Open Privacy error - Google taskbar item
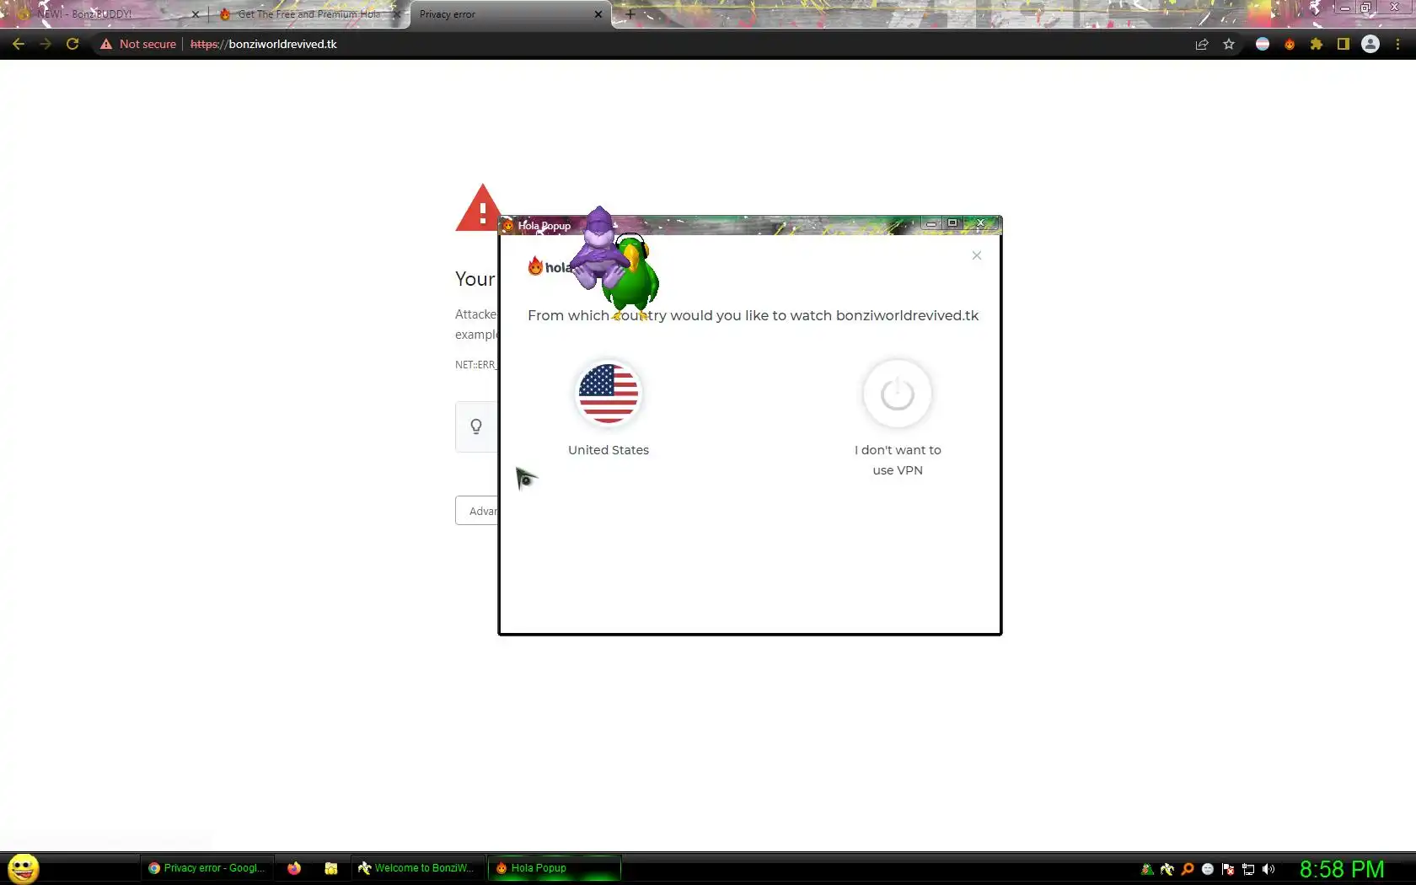 click(206, 868)
